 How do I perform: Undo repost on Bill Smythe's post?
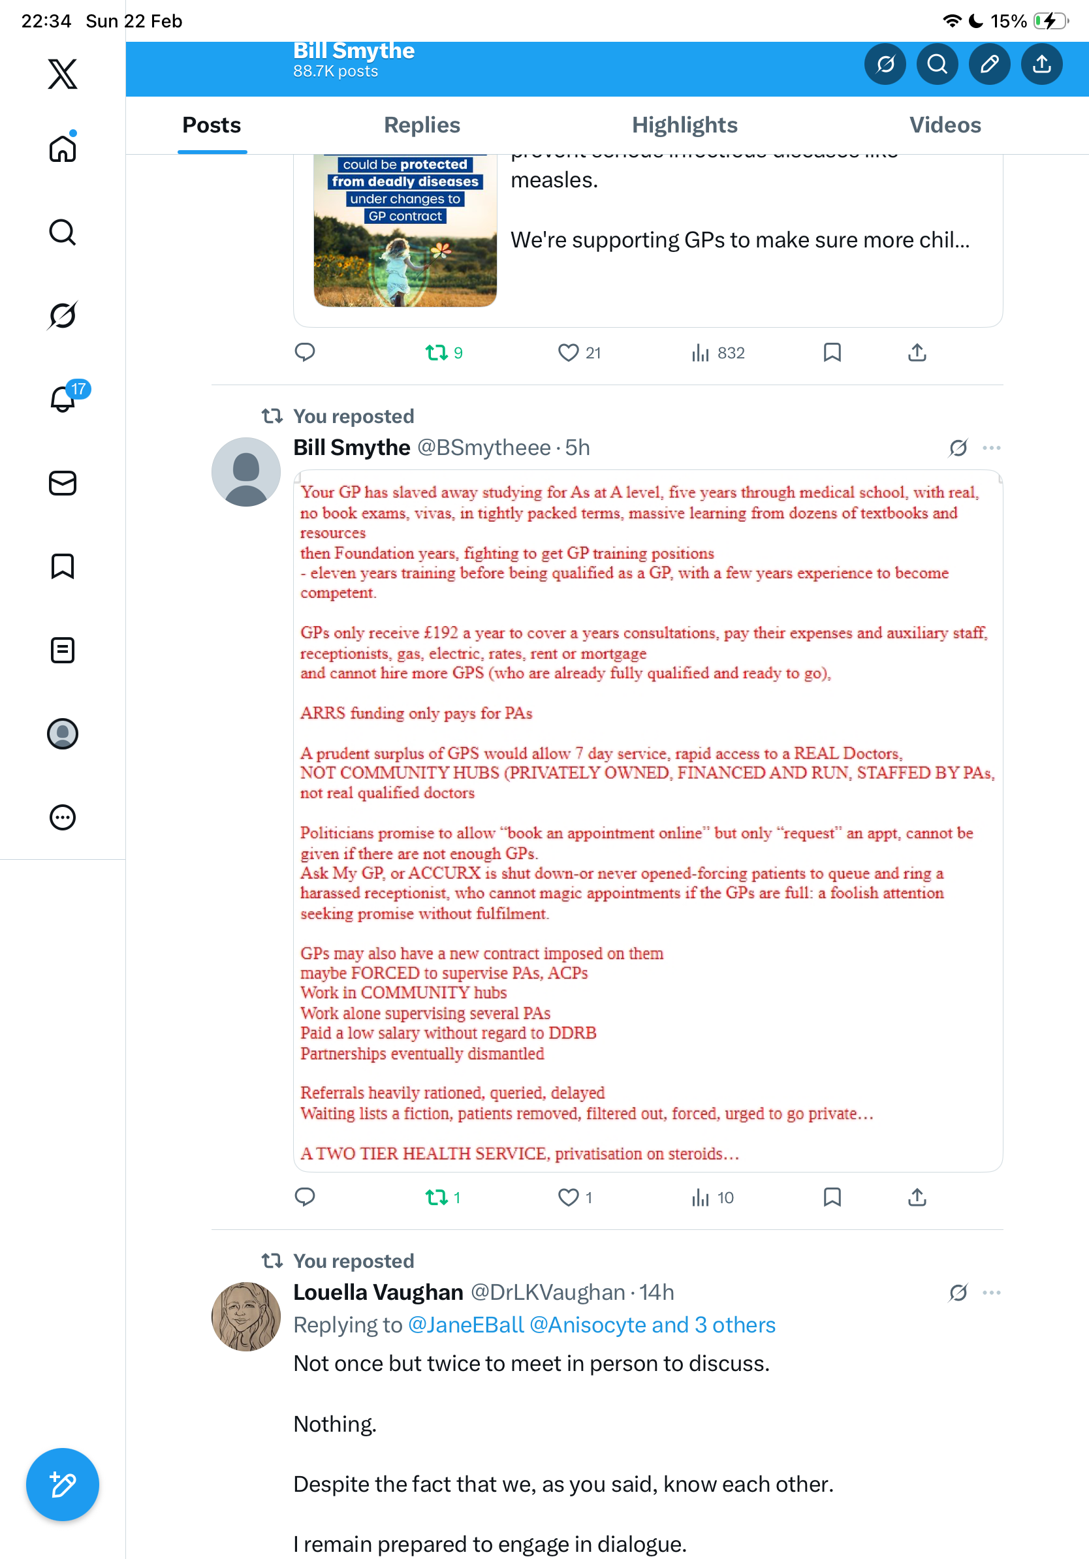tap(443, 1197)
